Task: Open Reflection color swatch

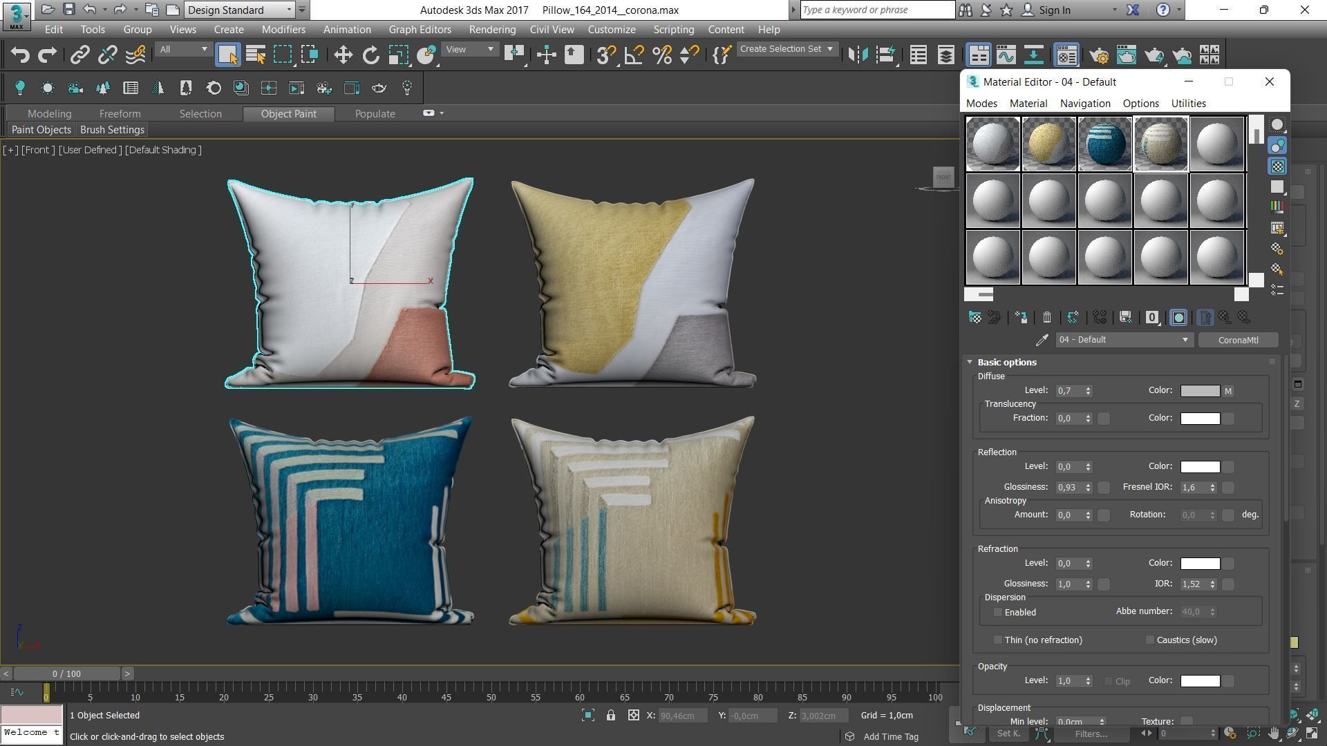Action: 1200,467
